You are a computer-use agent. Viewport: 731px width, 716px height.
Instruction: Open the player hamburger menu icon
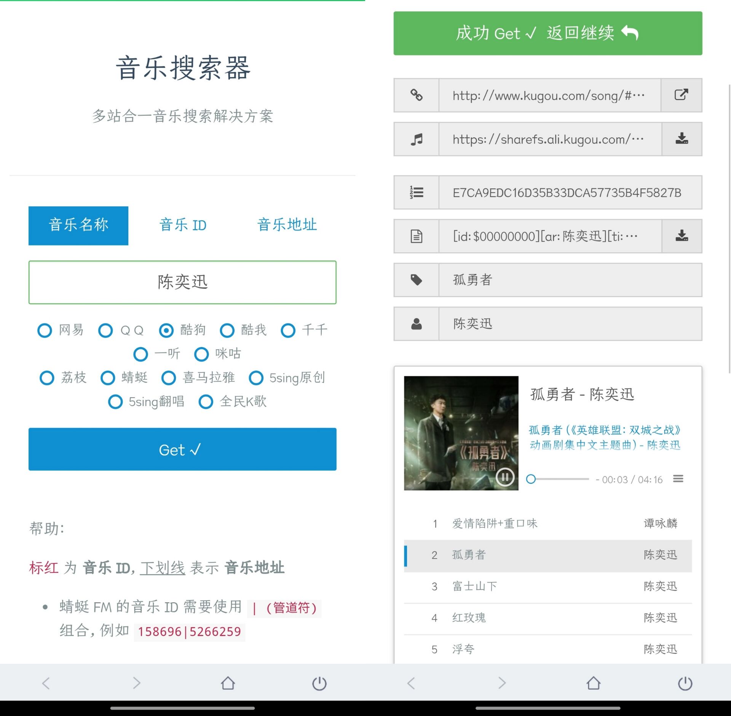[x=678, y=479]
